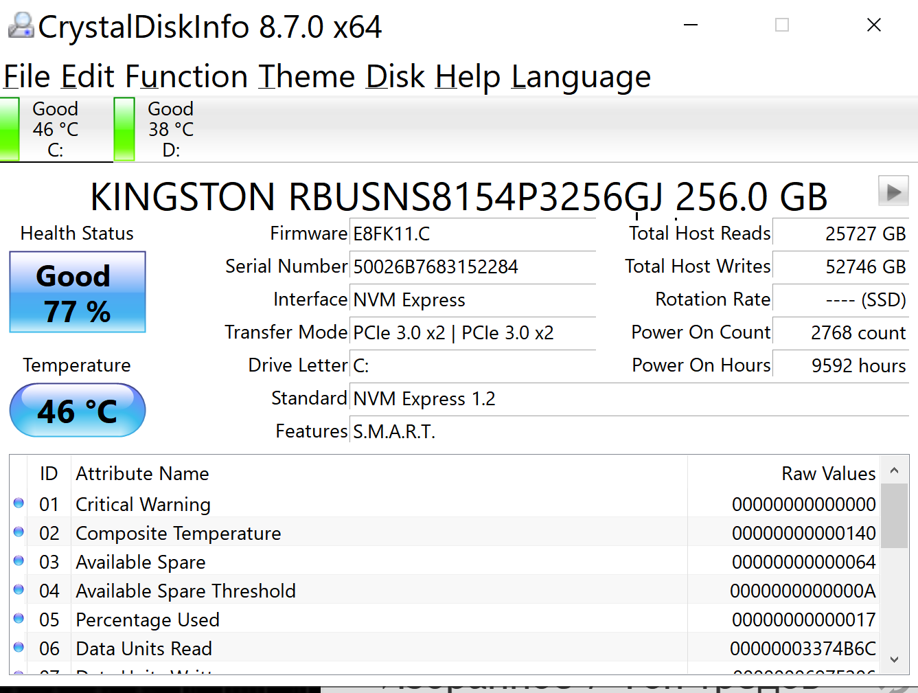Open the Disk menu
Viewport: 918px width, 693px height.
(x=395, y=76)
